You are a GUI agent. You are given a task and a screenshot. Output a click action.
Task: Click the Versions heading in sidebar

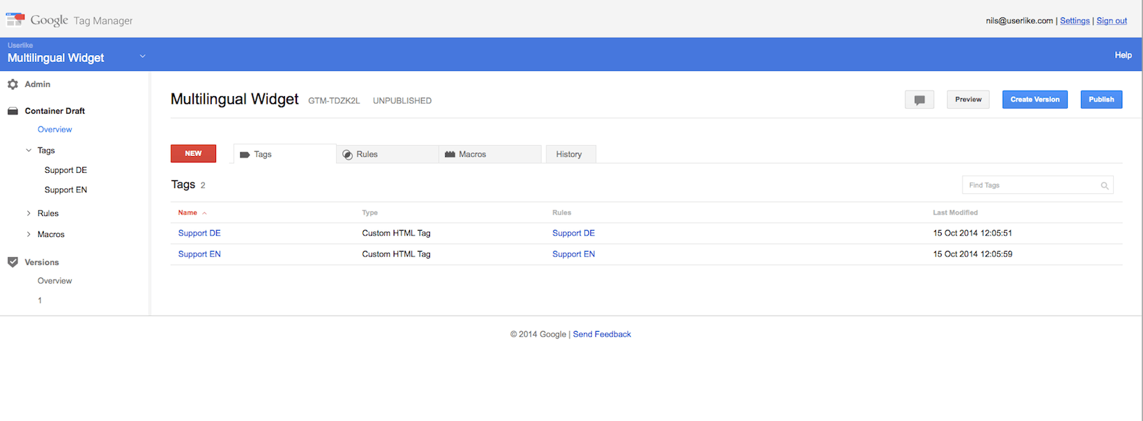(x=42, y=262)
